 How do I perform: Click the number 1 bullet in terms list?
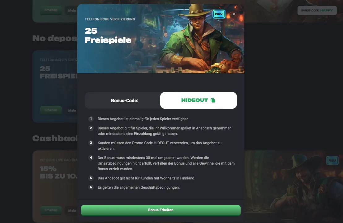91,119
